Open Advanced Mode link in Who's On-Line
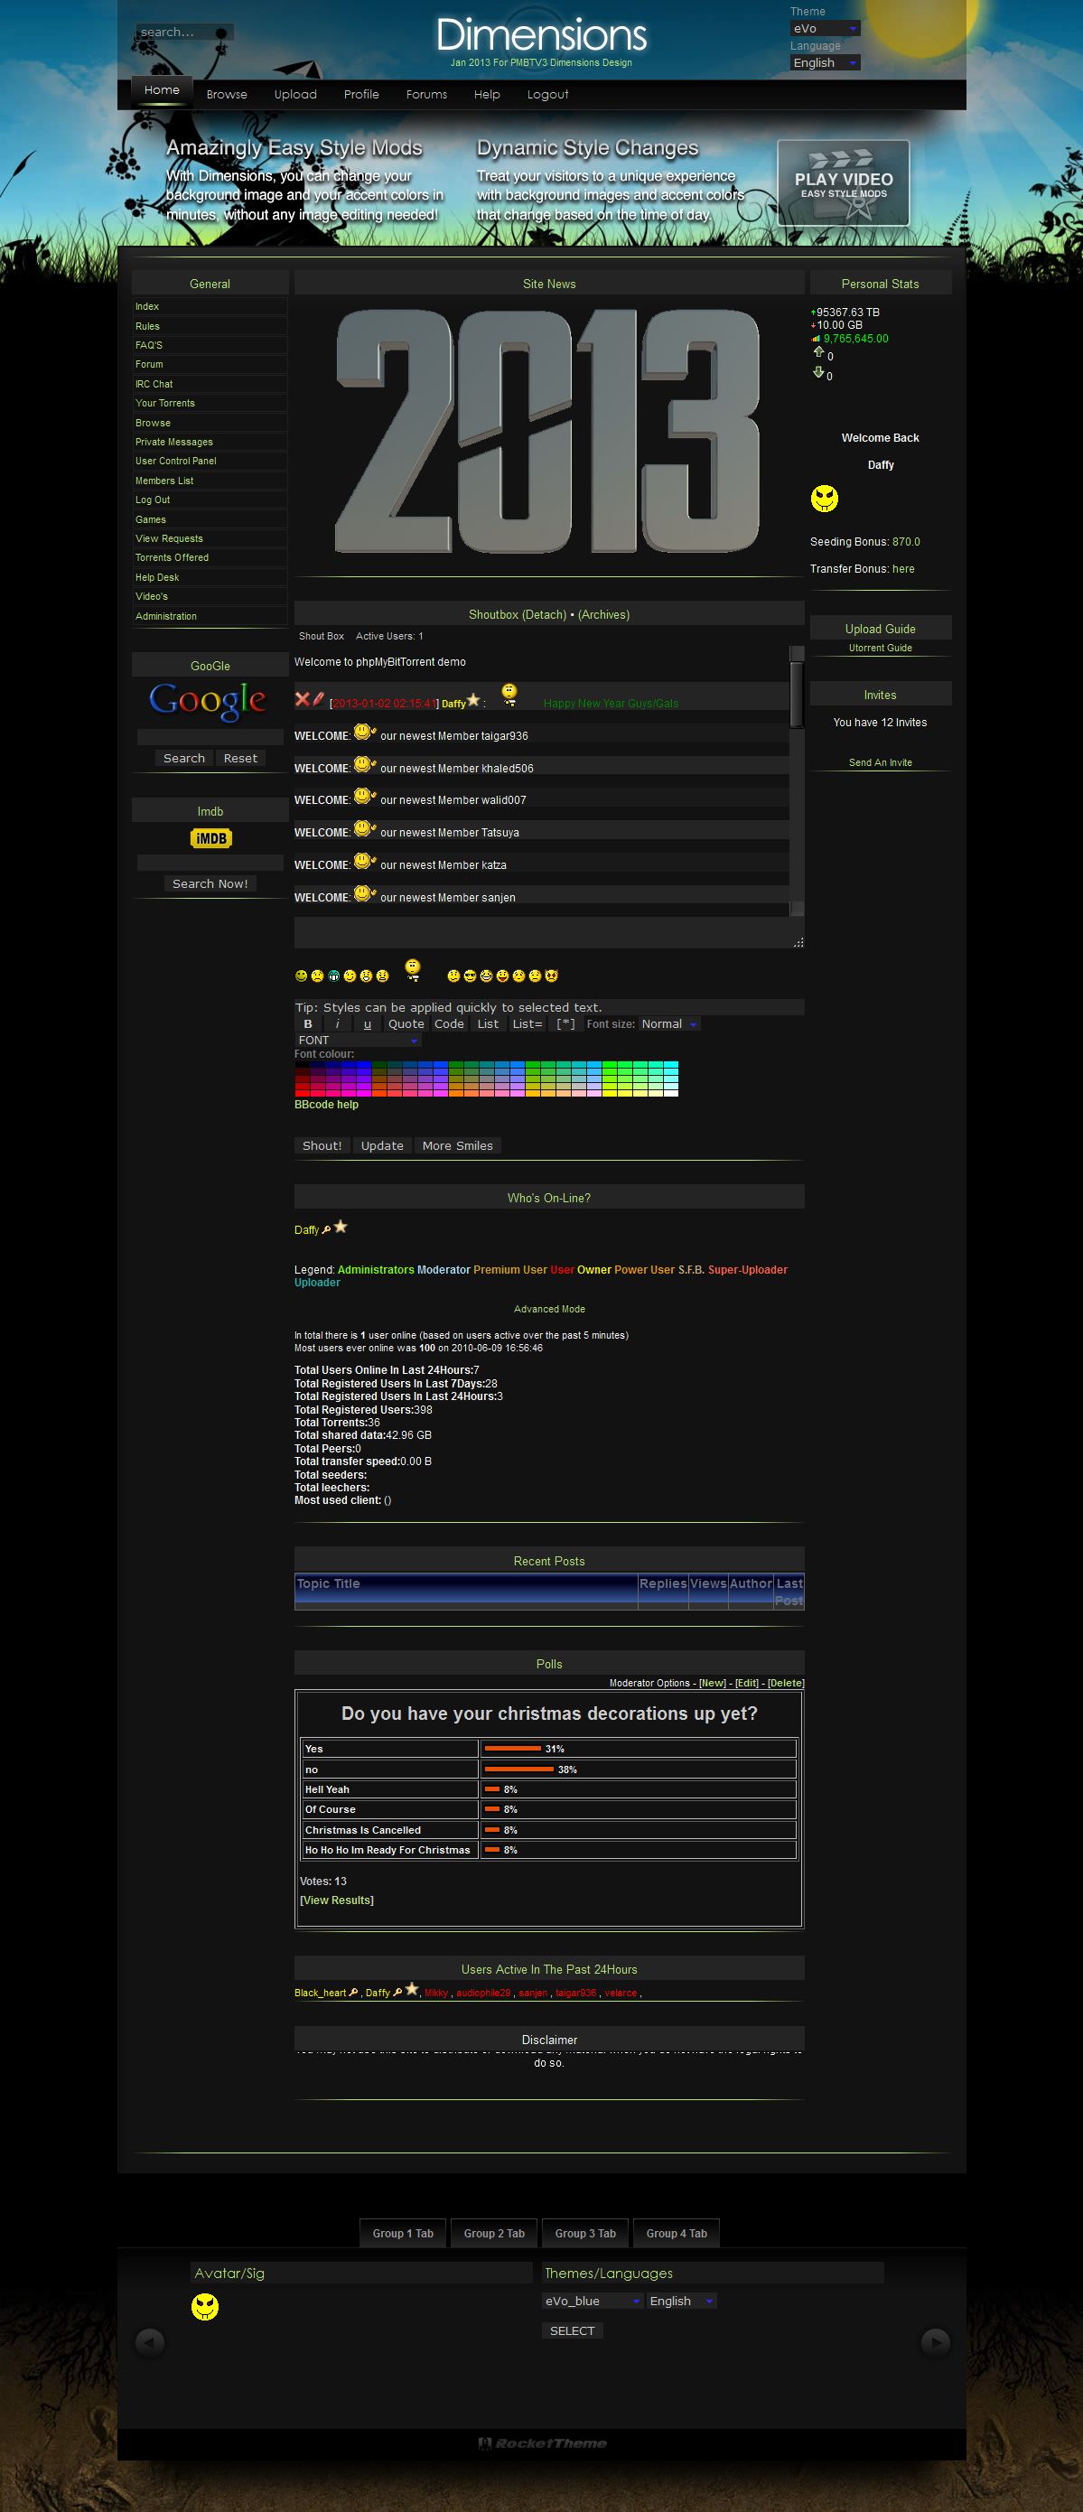The image size is (1083, 2512). pos(549,1309)
